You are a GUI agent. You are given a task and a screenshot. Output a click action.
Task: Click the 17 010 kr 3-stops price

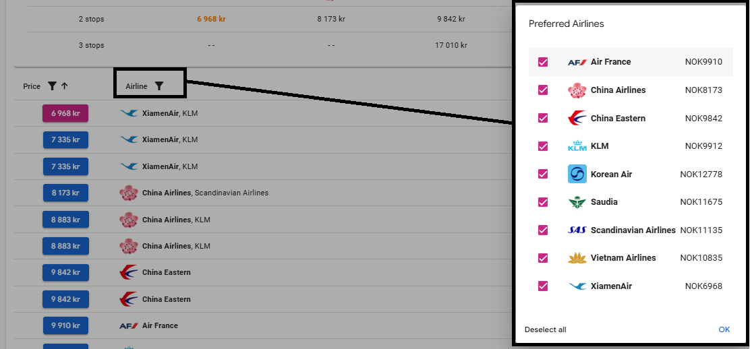coord(451,45)
